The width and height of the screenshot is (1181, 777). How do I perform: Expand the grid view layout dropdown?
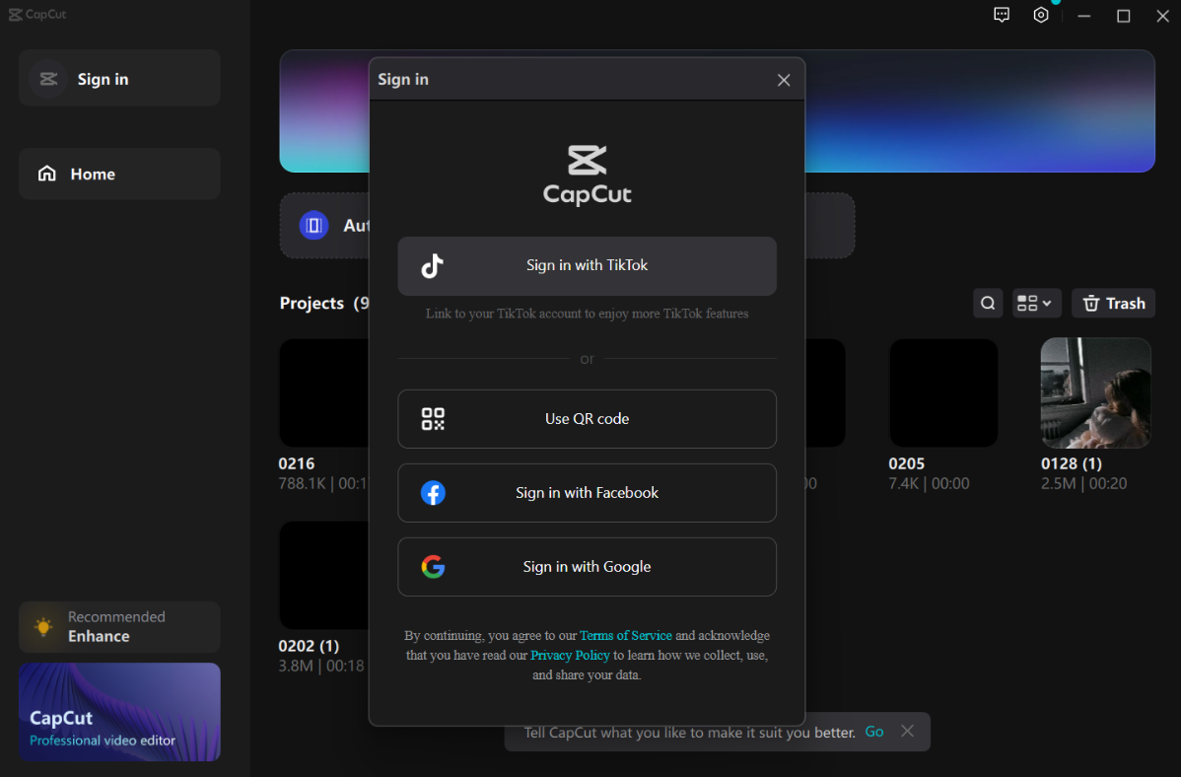(1036, 303)
